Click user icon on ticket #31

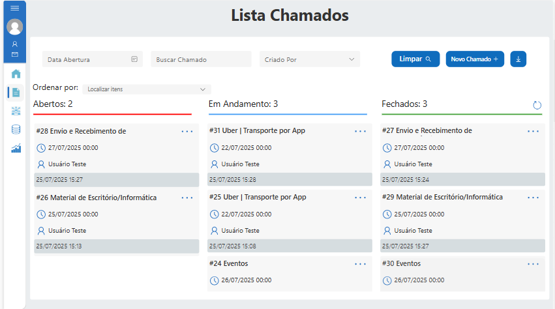(214, 164)
